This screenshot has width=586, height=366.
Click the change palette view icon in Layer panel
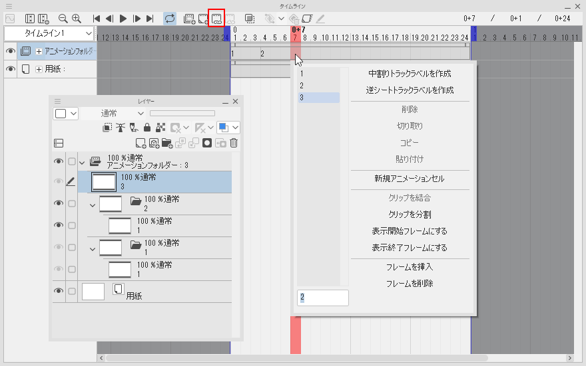click(59, 143)
